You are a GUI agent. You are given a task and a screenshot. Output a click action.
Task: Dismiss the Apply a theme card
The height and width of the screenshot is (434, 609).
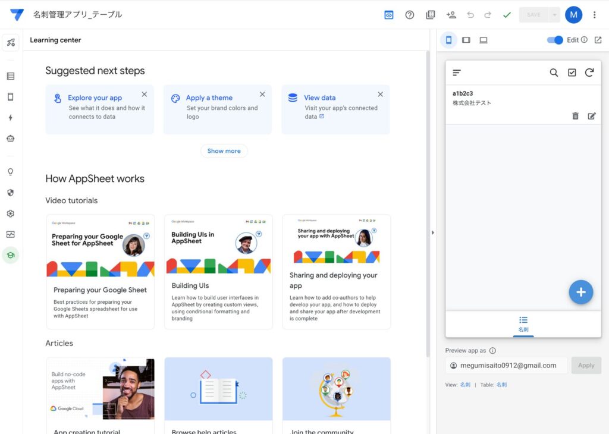click(262, 94)
